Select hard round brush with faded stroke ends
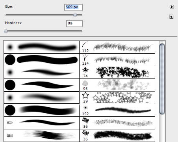This screenshot has height=142, width=178. (x=41, y=110)
